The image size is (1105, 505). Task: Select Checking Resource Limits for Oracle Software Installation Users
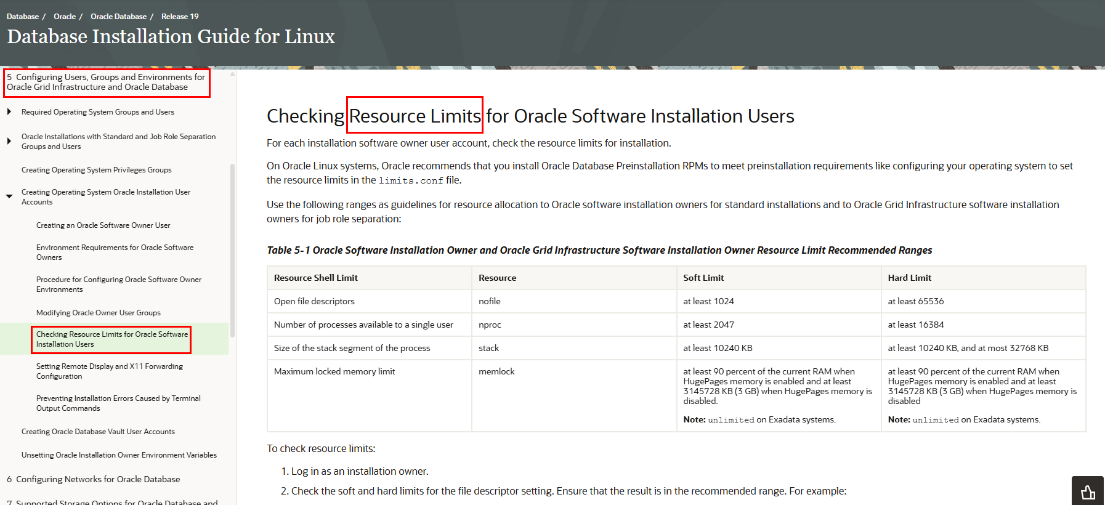(112, 339)
